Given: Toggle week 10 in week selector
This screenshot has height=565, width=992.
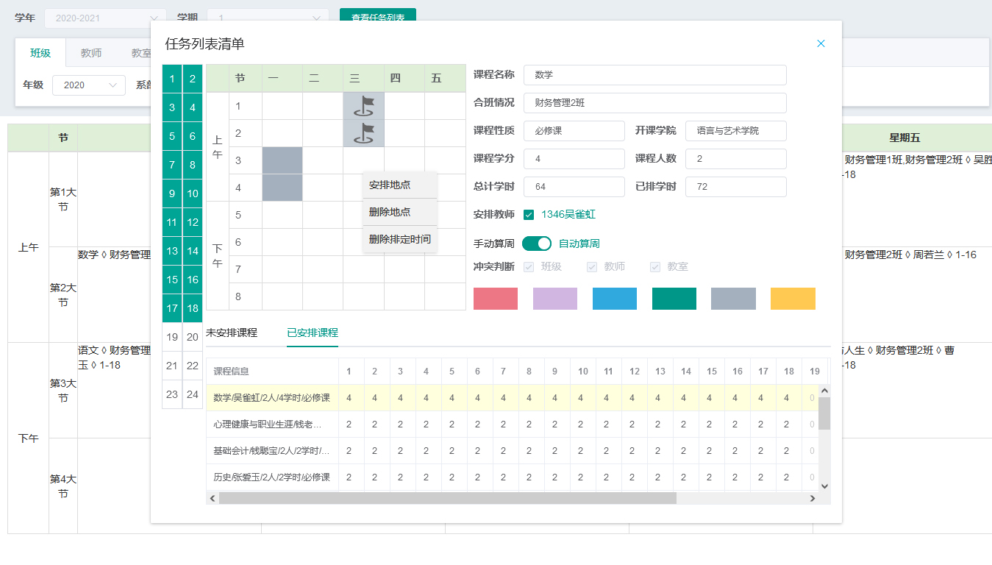Looking at the screenshot, I should pos(193,193).
